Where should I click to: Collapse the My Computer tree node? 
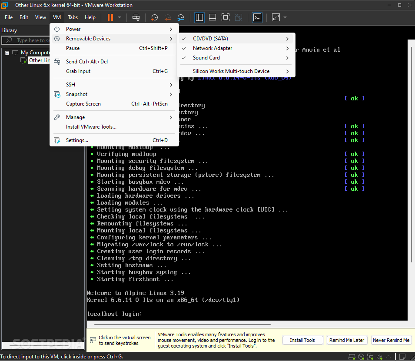(7, 53)
